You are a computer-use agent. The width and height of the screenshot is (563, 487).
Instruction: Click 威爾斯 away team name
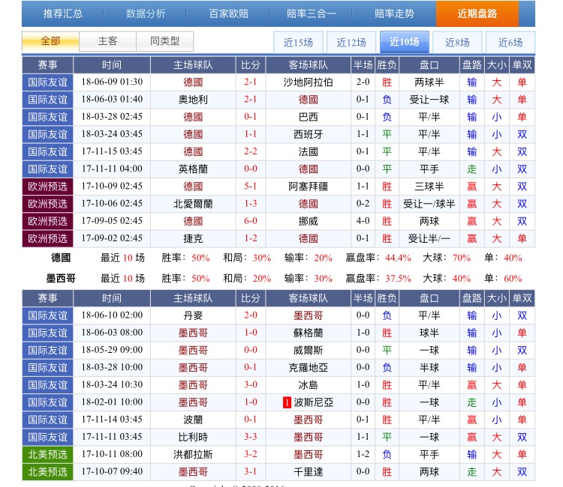(308, 351)
